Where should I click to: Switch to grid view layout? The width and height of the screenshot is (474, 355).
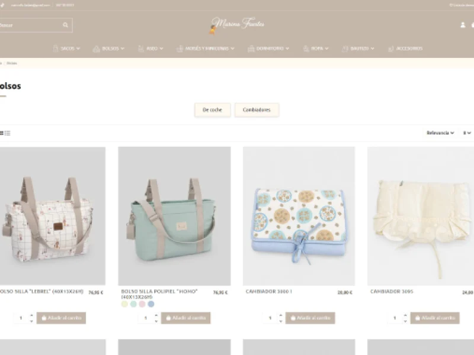(x=2, y=133)
